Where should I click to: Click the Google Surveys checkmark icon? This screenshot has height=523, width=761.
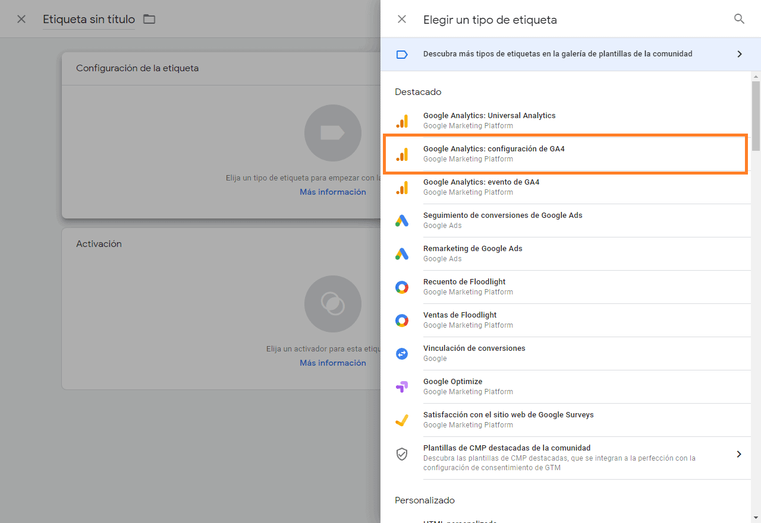pyautogui.click(x=402, y=419)
